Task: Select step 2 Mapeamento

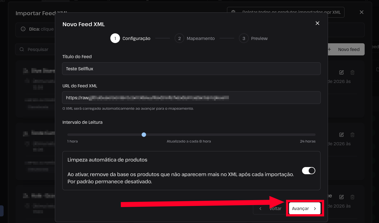Action: pyautogui.click(x=195, y=38)
